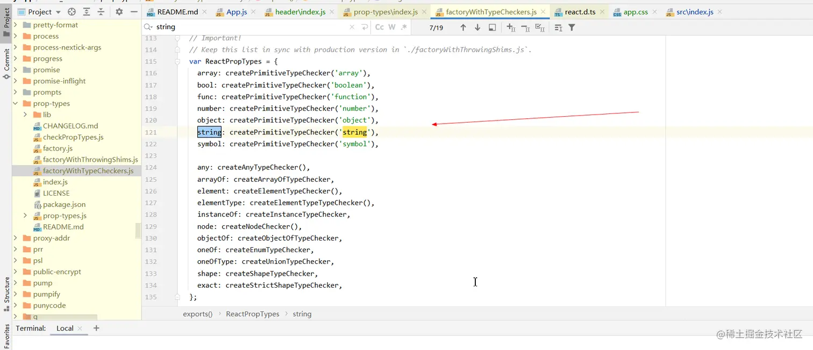The width and height of the screenshot is (813, 350).
Task: Switch to the src\index.js tab
Action: click(694, 12)
